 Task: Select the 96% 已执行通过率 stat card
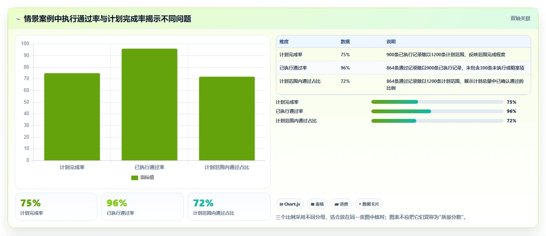pyautogui.click(x=142, y=207)
